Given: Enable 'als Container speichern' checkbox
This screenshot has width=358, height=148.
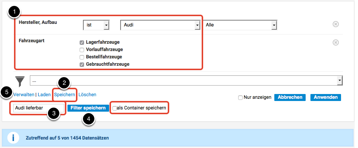Looking at the screenshot, I should pyautogui.click(x=115, y=108).
